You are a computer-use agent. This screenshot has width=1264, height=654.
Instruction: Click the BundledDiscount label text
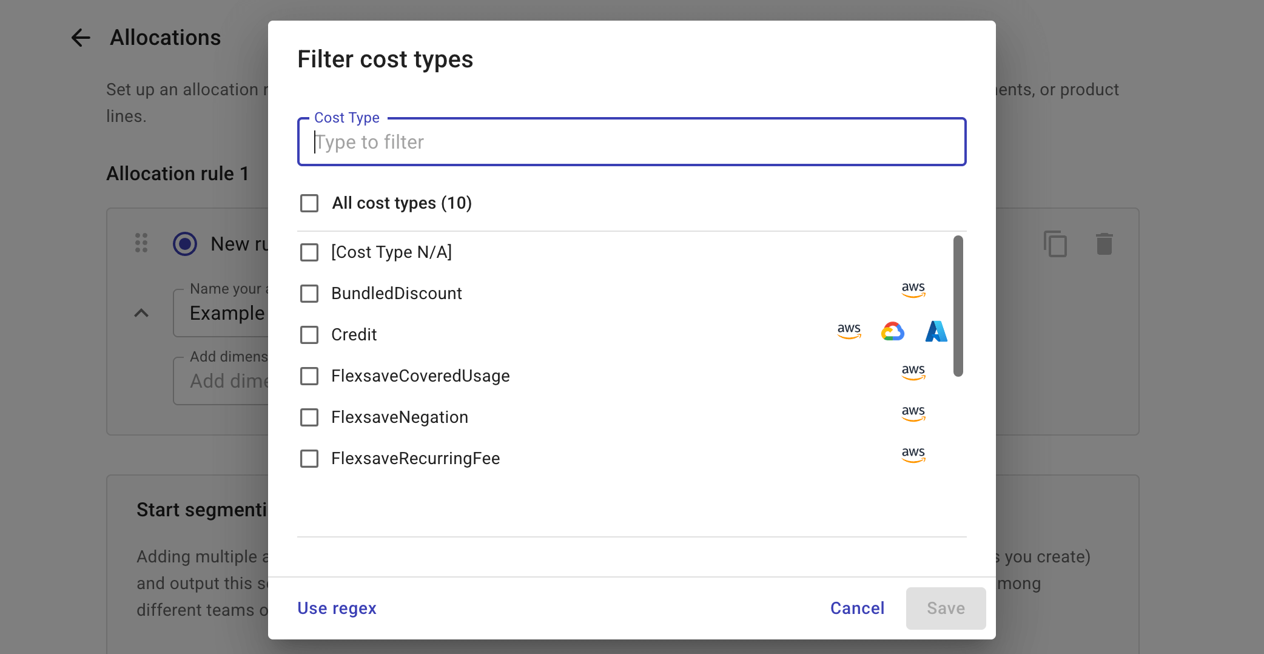(x=397, y=294)
